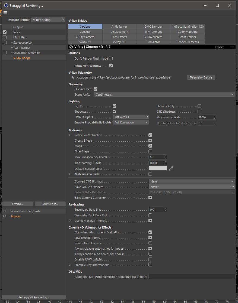The height and width of the screenshot is (303, 238).
Task: Enable C4D Shadows checkbox
Action: 199,111
